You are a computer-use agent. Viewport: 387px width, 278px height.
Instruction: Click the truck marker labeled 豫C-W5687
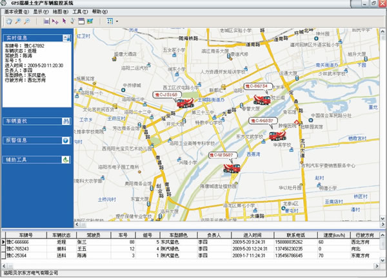[230, 167]
